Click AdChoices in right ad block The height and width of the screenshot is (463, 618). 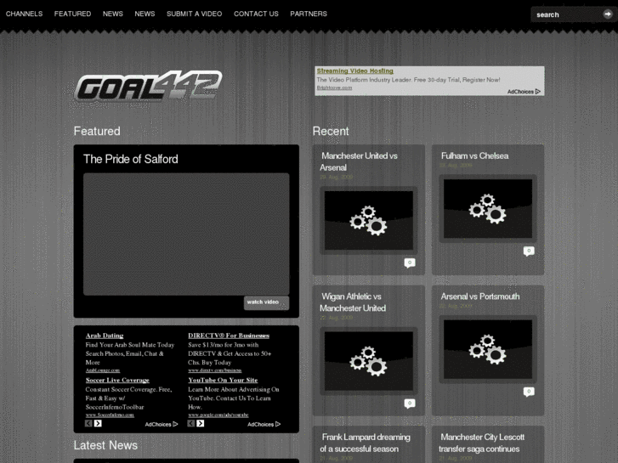click(264, 425)
